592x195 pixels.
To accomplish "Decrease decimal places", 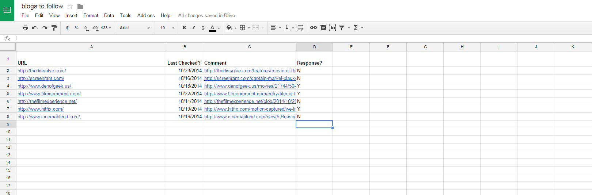I will point(86,28).
